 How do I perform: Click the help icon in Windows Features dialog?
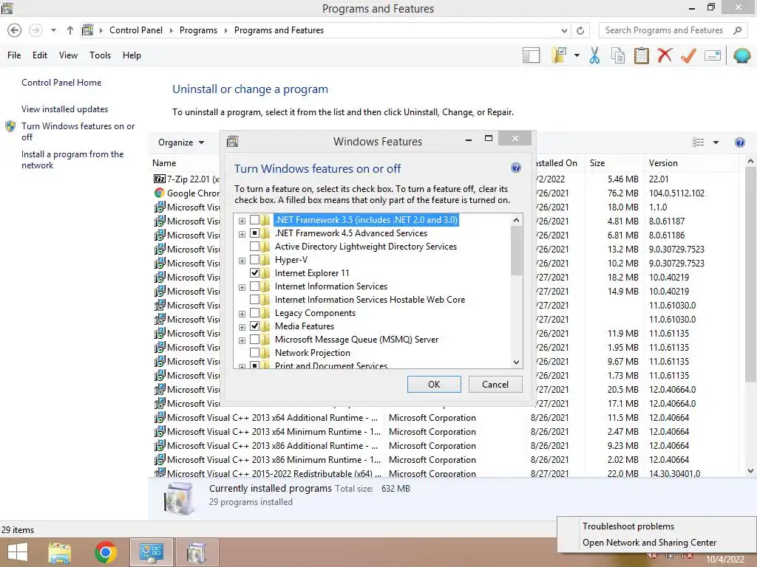pyautogui.click(x=515, y=168)
